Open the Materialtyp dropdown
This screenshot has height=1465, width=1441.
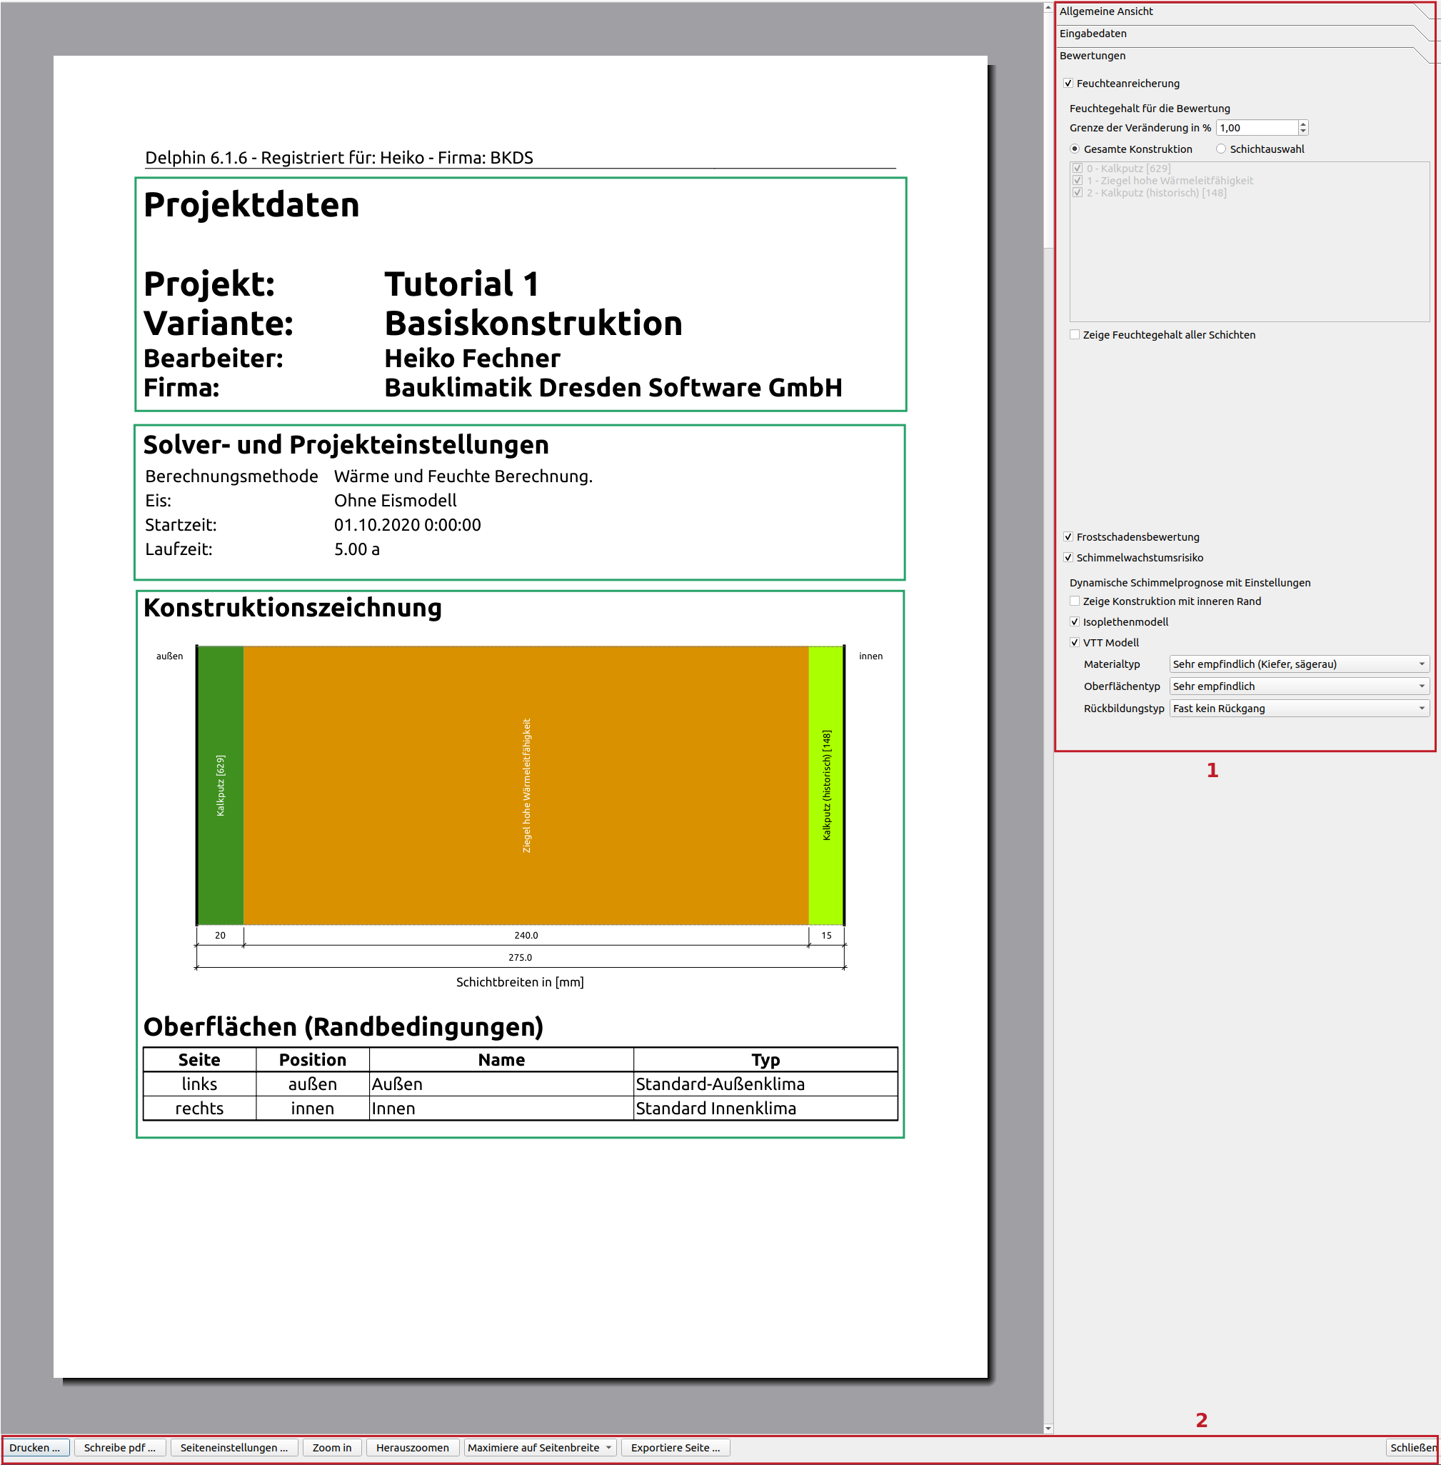(x=1299, y=664)
